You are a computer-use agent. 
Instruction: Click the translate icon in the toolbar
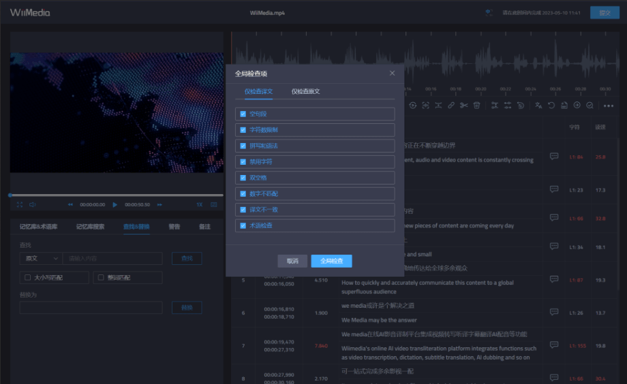coord(538,105)
